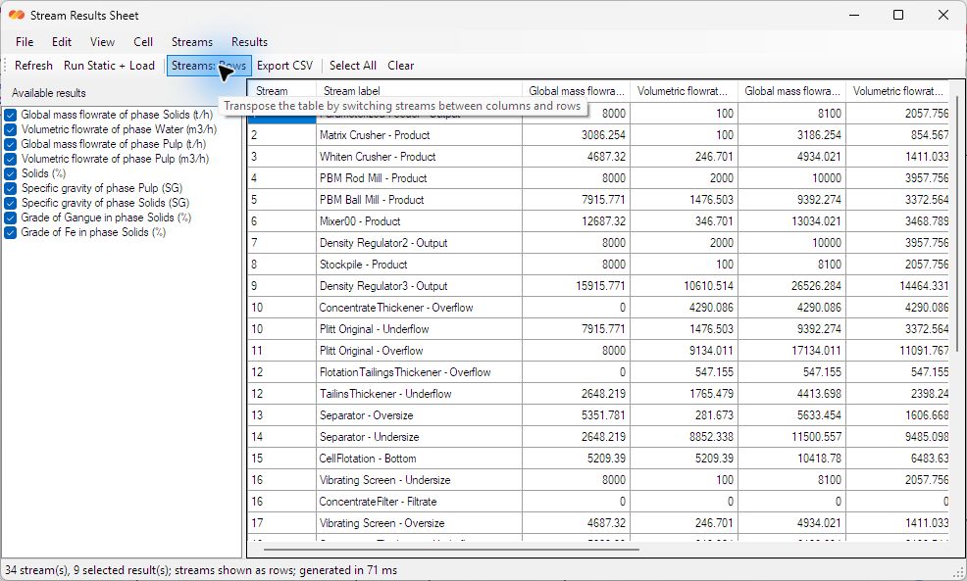
Task: Click the status bar stream summary text
Action: [x=201, y=570]
